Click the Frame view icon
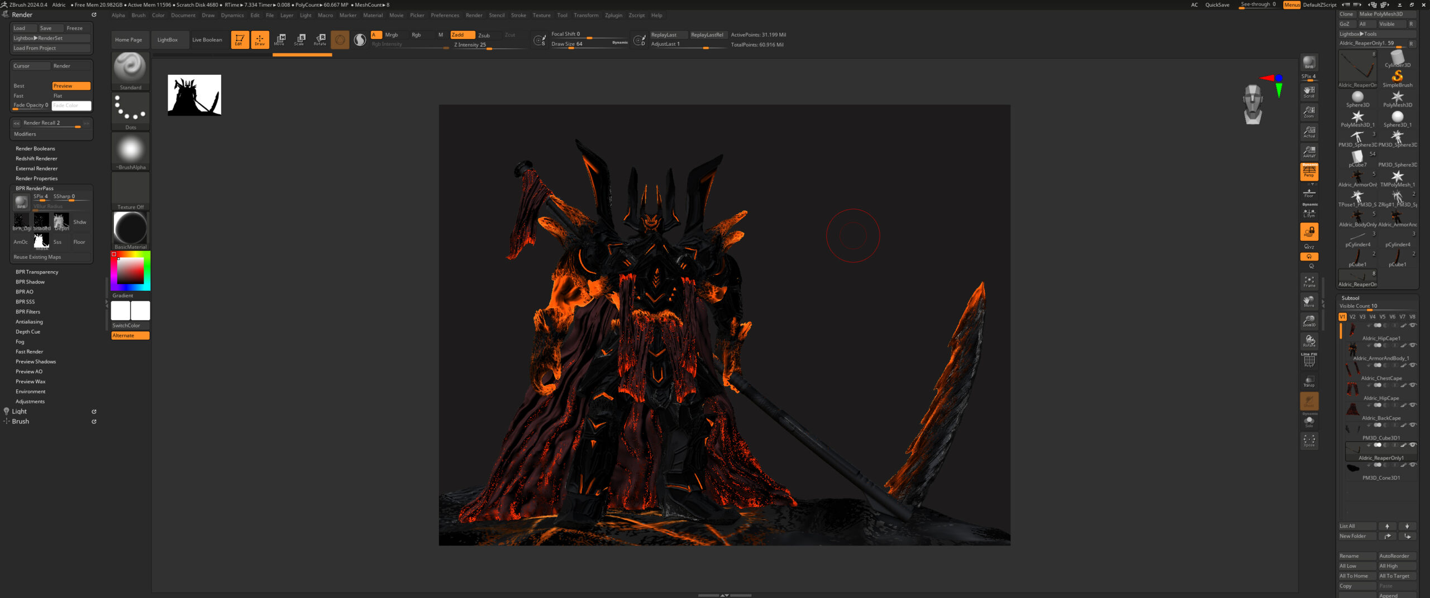Viewport: 1430px width, 598px height. click(1309, 282)
